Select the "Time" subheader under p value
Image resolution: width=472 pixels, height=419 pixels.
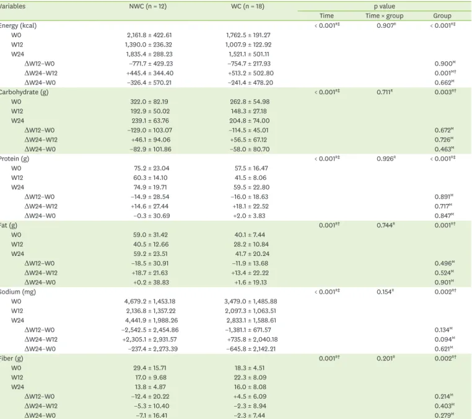(x=326, y=16)
